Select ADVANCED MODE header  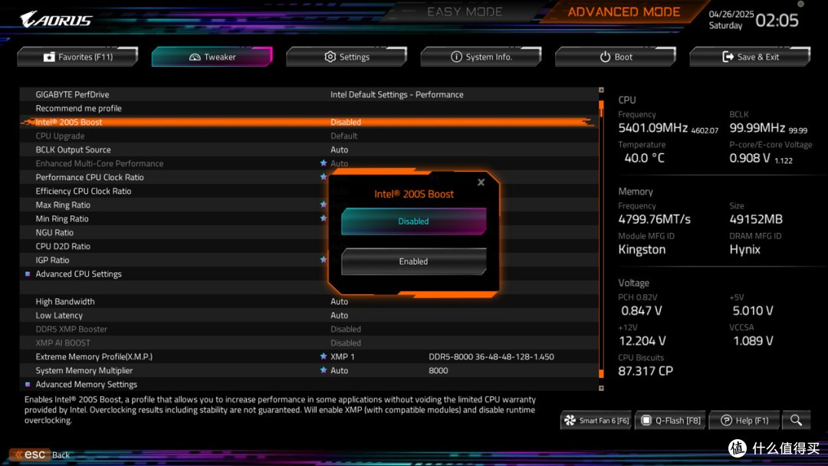[x=623, y=11]
